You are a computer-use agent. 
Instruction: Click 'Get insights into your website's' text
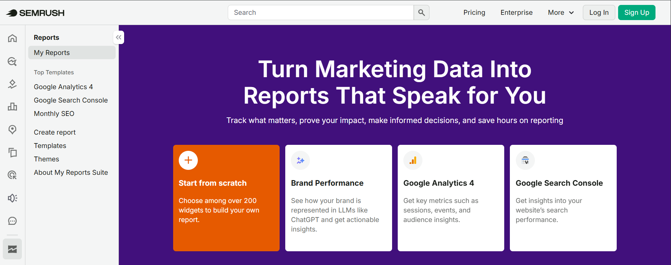(549, 210)
